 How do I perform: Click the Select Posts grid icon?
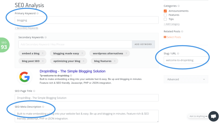165,37
